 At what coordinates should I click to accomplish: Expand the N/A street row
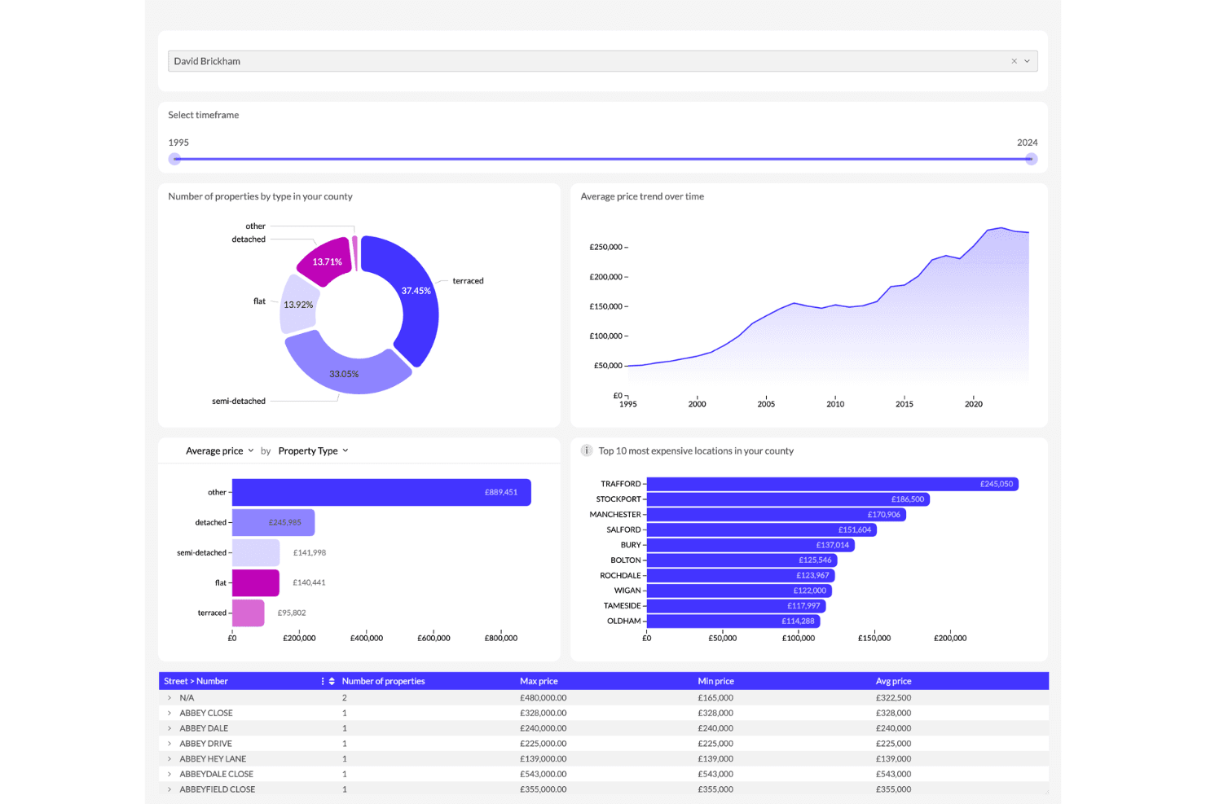[169, 698]
